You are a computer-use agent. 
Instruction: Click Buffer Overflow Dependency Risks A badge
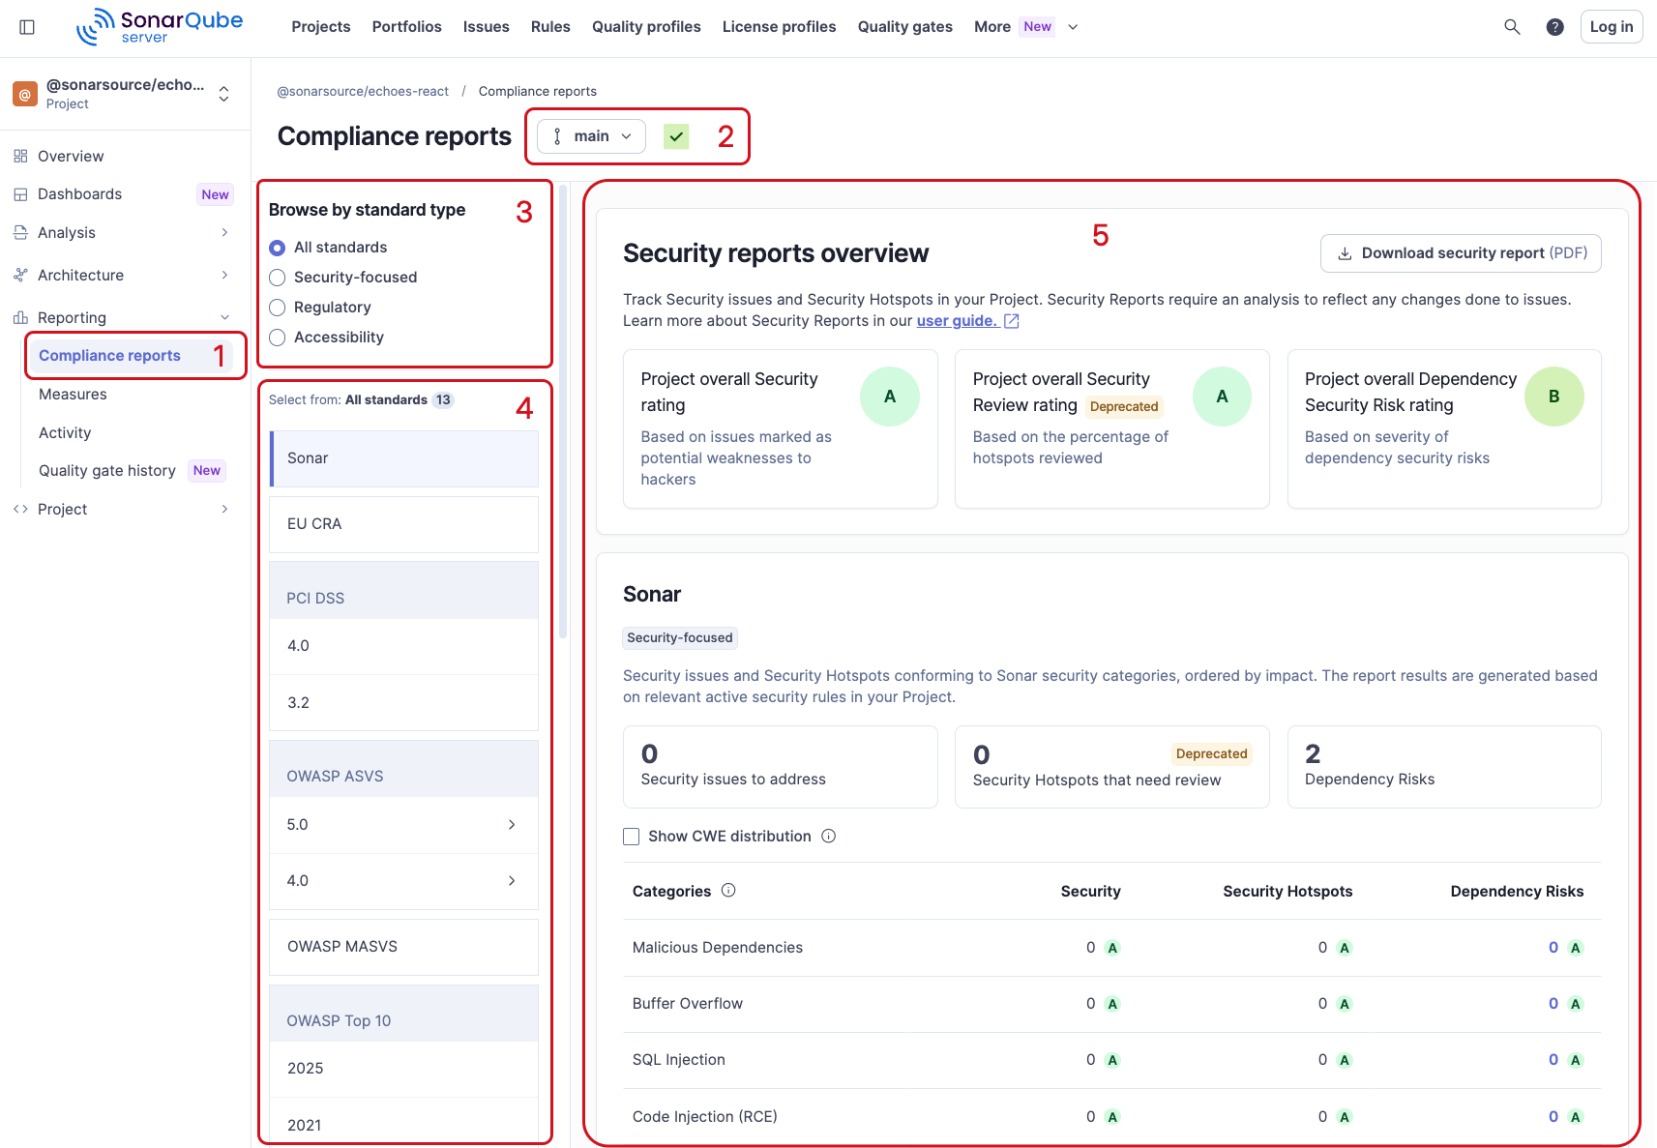click(1576, 1004)
